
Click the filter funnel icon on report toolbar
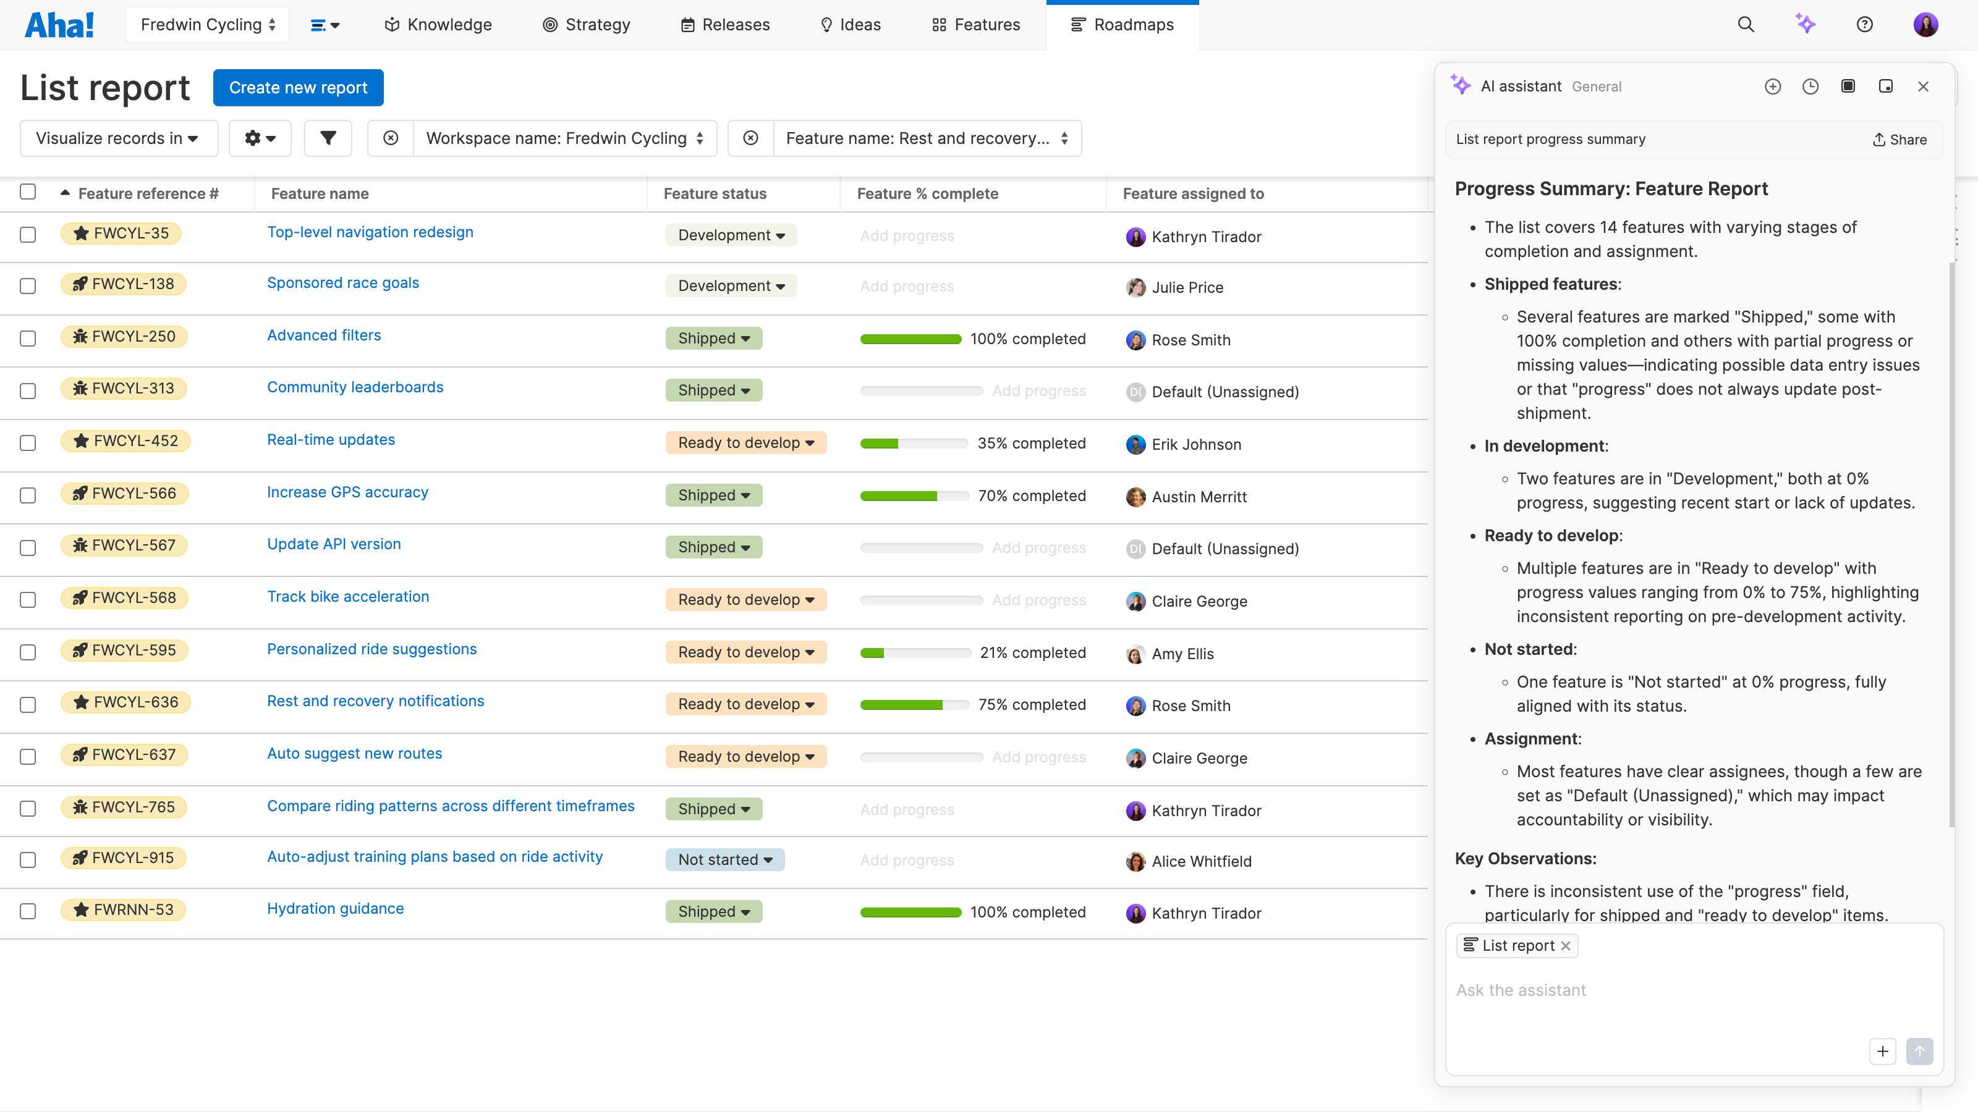pos(328,138)
